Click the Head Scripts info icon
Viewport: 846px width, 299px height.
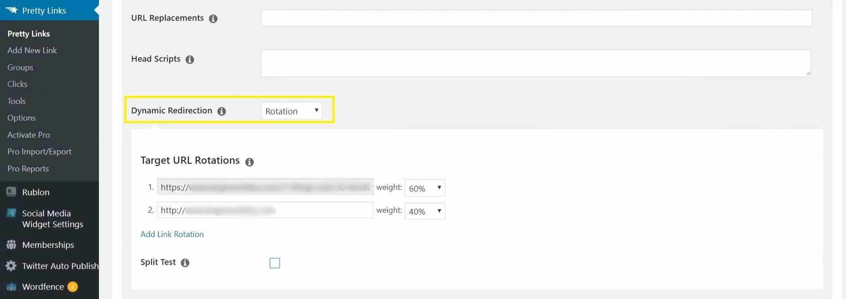(x=190, y=59)
